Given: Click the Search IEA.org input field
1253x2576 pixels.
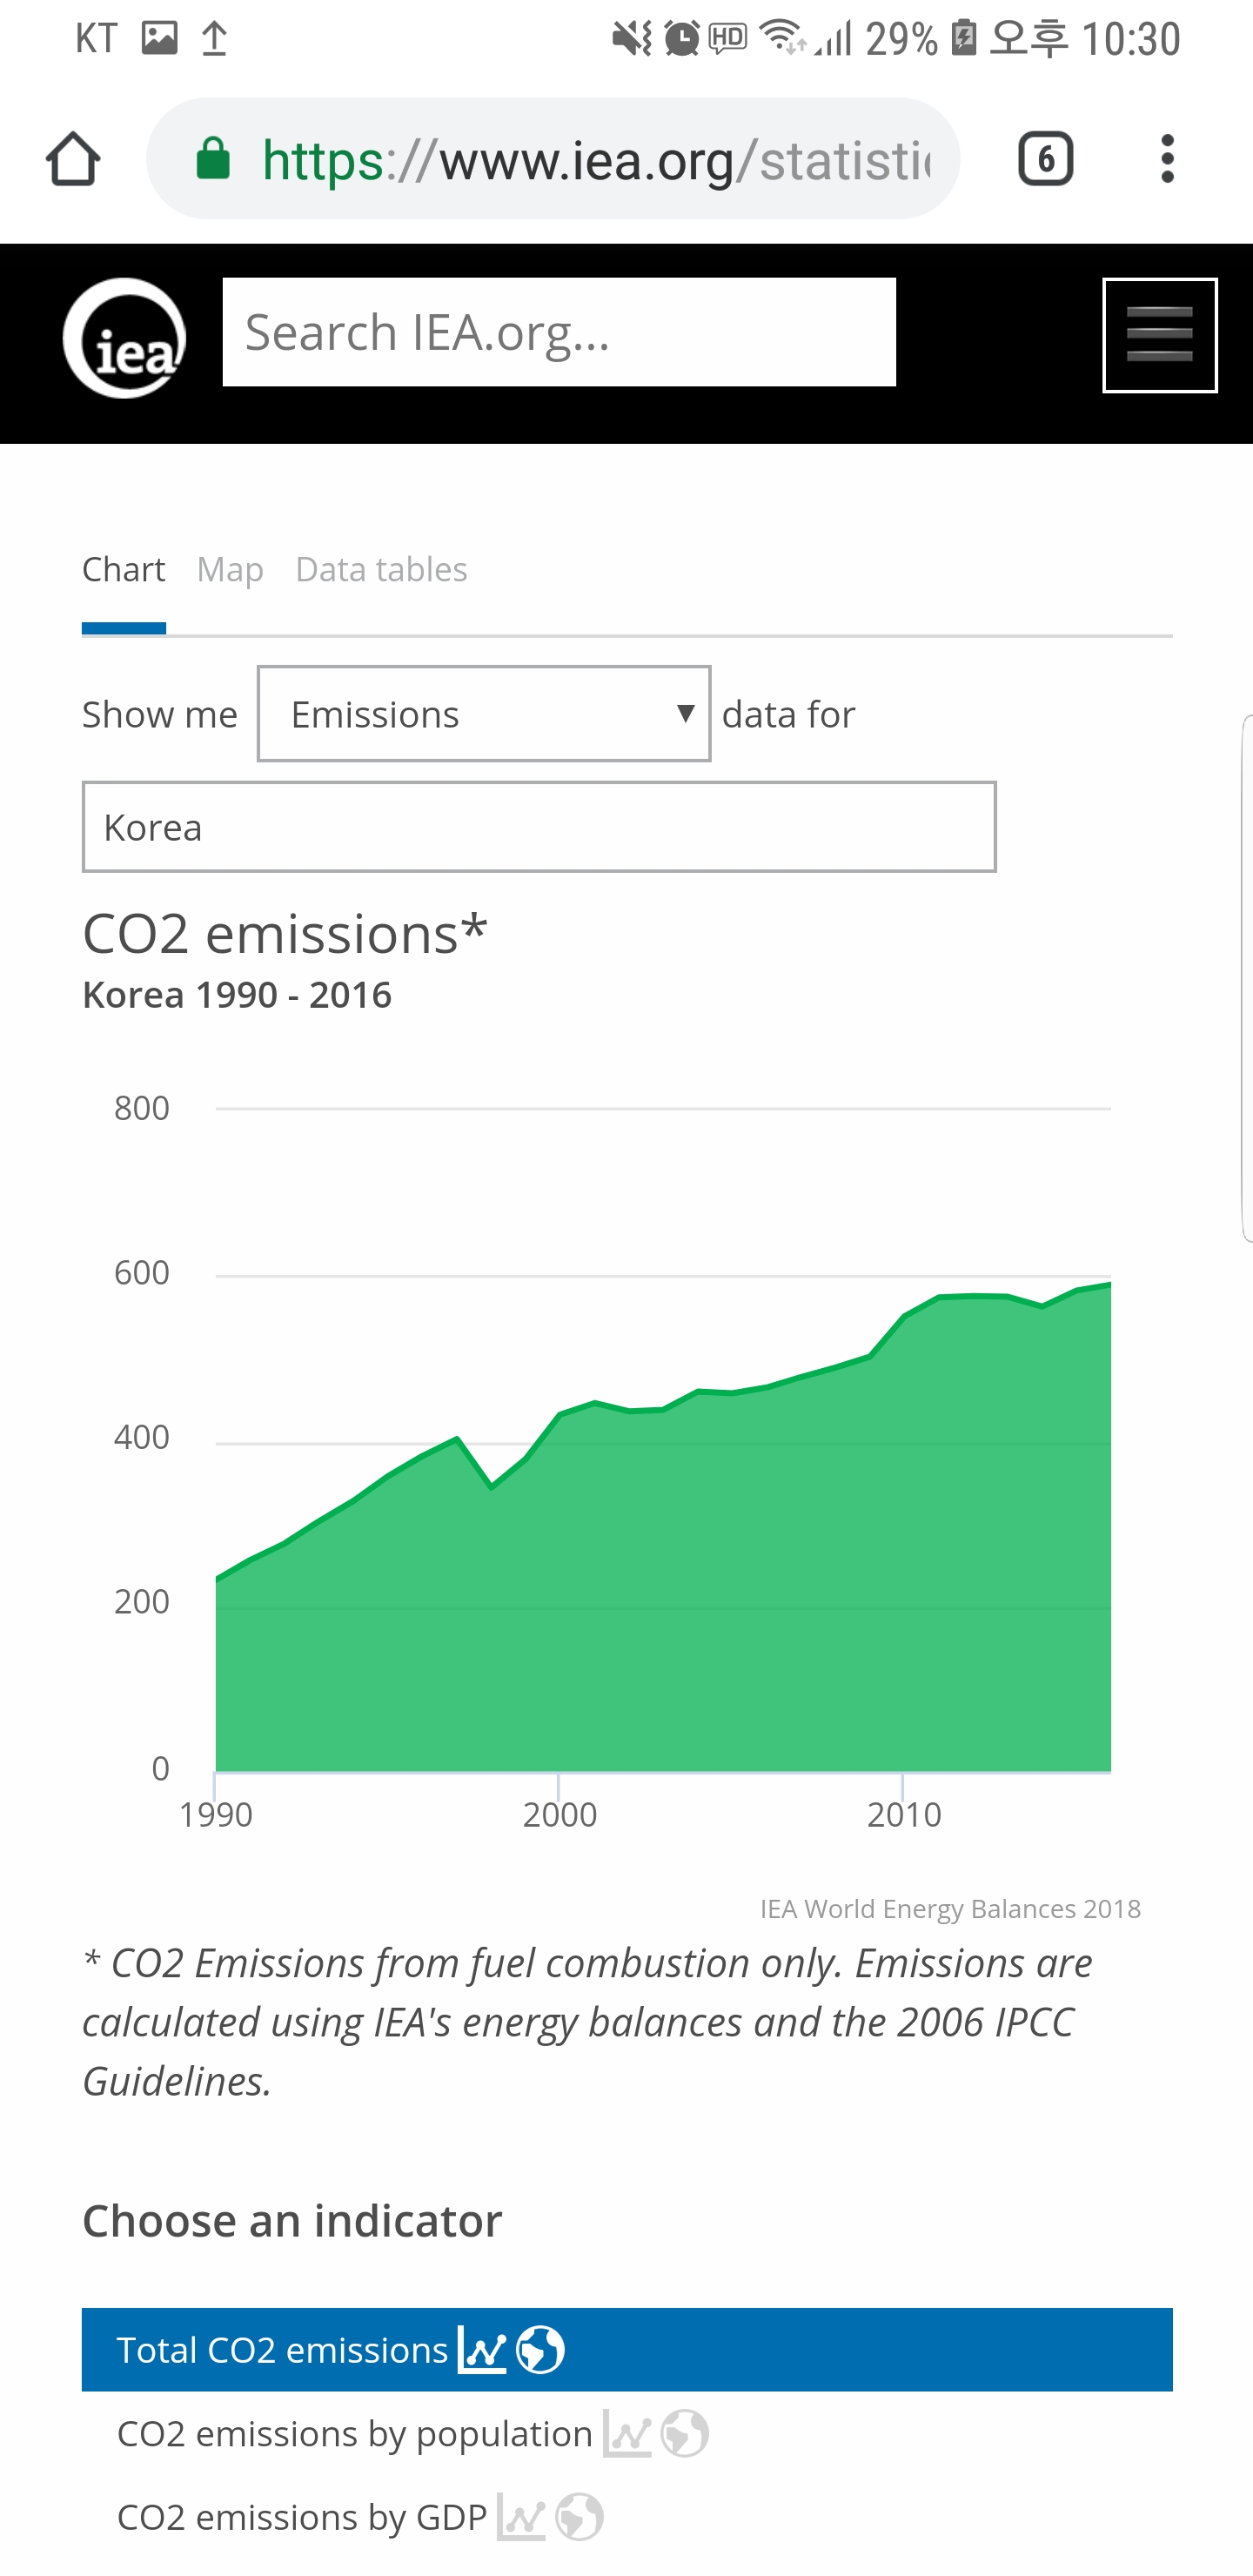Looking at the screenshot, I should 559,332.
